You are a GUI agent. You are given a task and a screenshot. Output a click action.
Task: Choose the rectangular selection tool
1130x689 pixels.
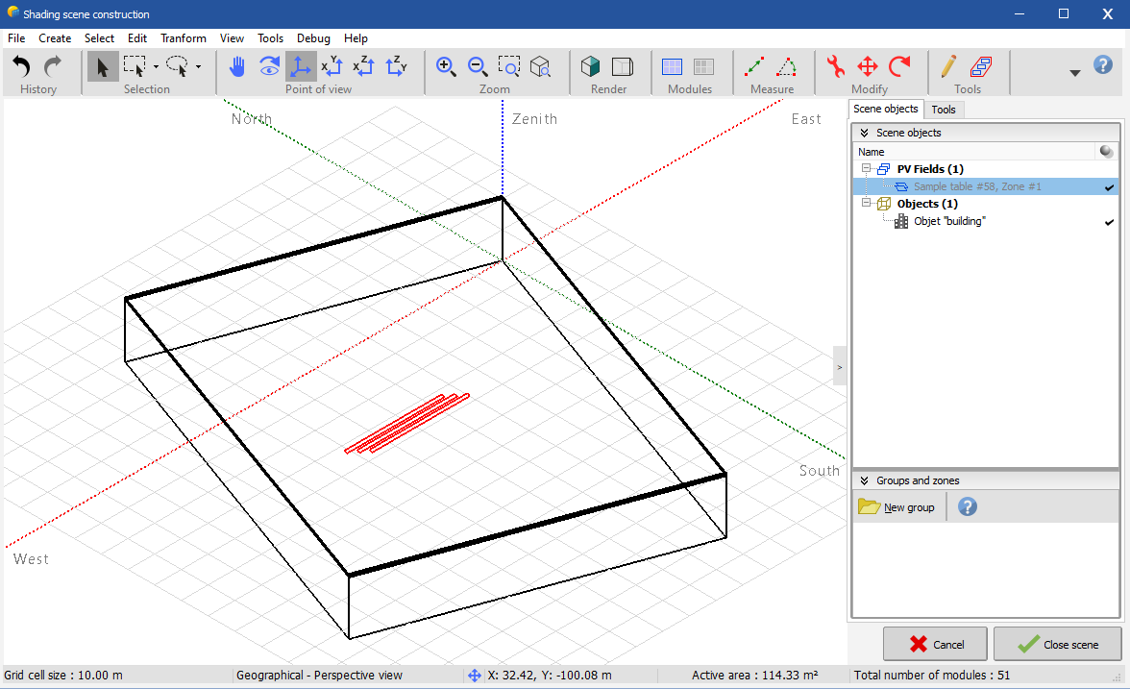pos(135,67)
